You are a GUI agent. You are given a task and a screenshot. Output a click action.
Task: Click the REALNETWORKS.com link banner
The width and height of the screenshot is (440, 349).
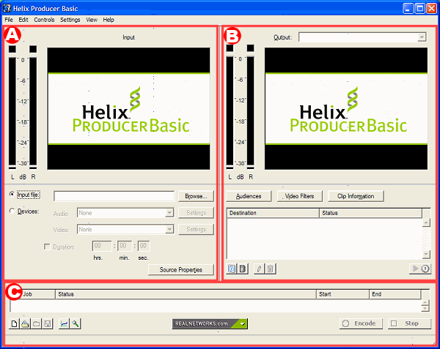[x=210, y=323]
